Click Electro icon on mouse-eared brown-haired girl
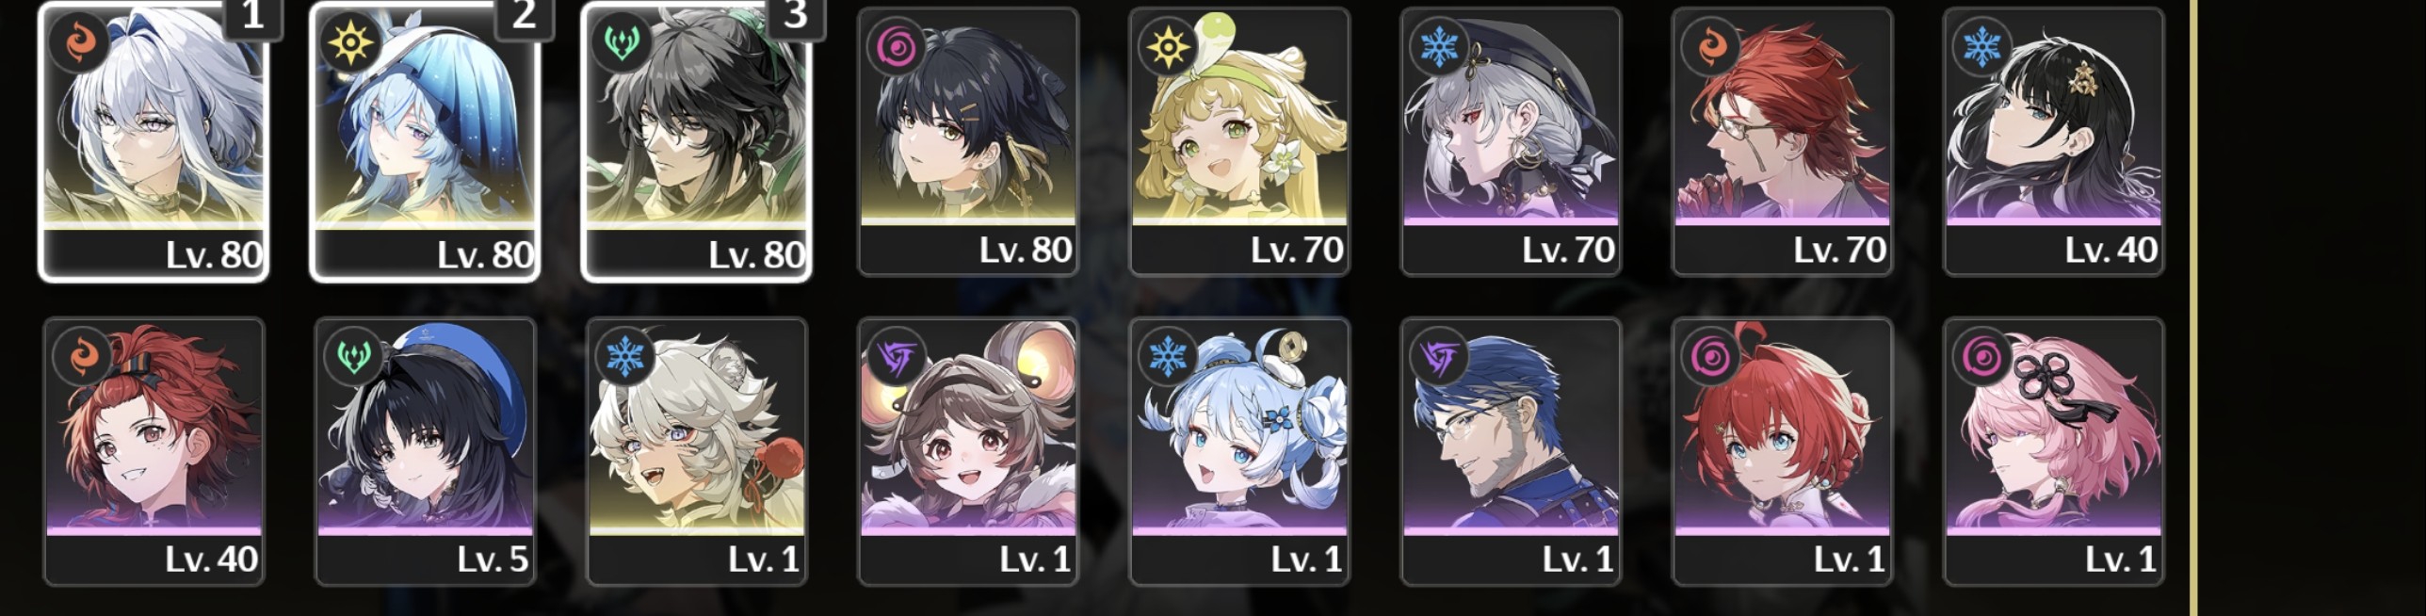This screenshot has width=2426, height=616. pos(894,357)
